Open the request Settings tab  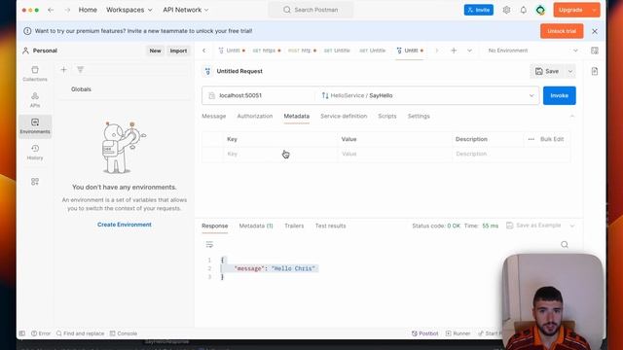419,117
